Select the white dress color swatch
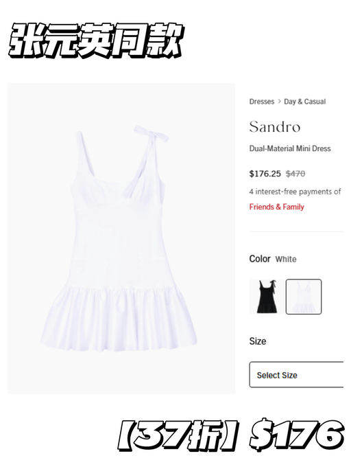Viewport: 351px width, 469px height. [x=304, y=297]
